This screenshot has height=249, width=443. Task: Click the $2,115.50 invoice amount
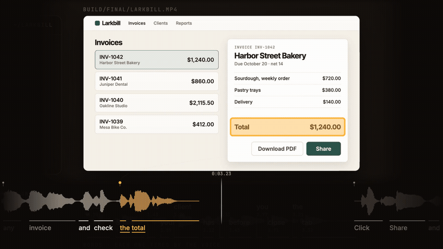pyautogui.click(x=202, y=103)
